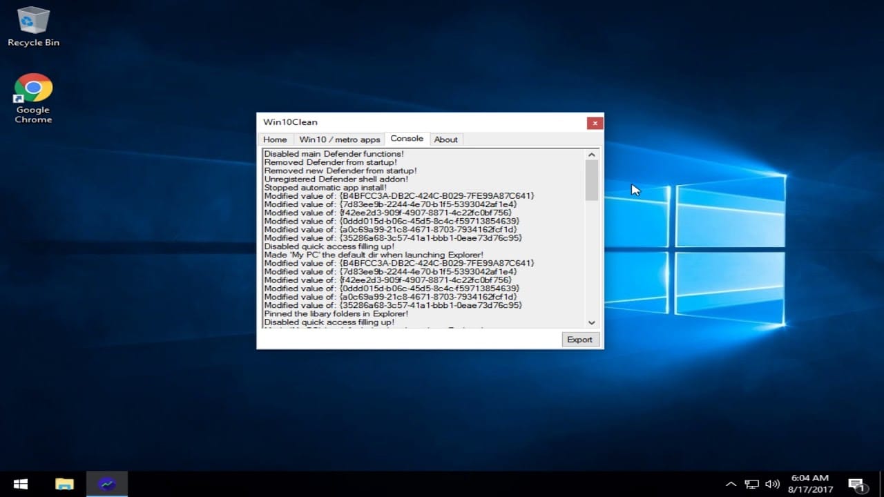Show hidden system tray icons
This screenshot has width=884, height=497.
pyautogui.click(x=731, y=484)
